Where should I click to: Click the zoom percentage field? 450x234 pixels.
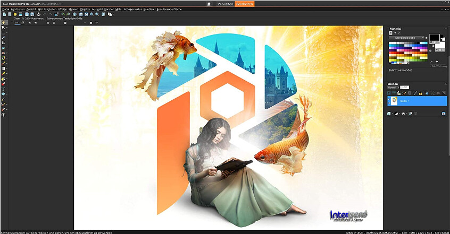[18, 23]
